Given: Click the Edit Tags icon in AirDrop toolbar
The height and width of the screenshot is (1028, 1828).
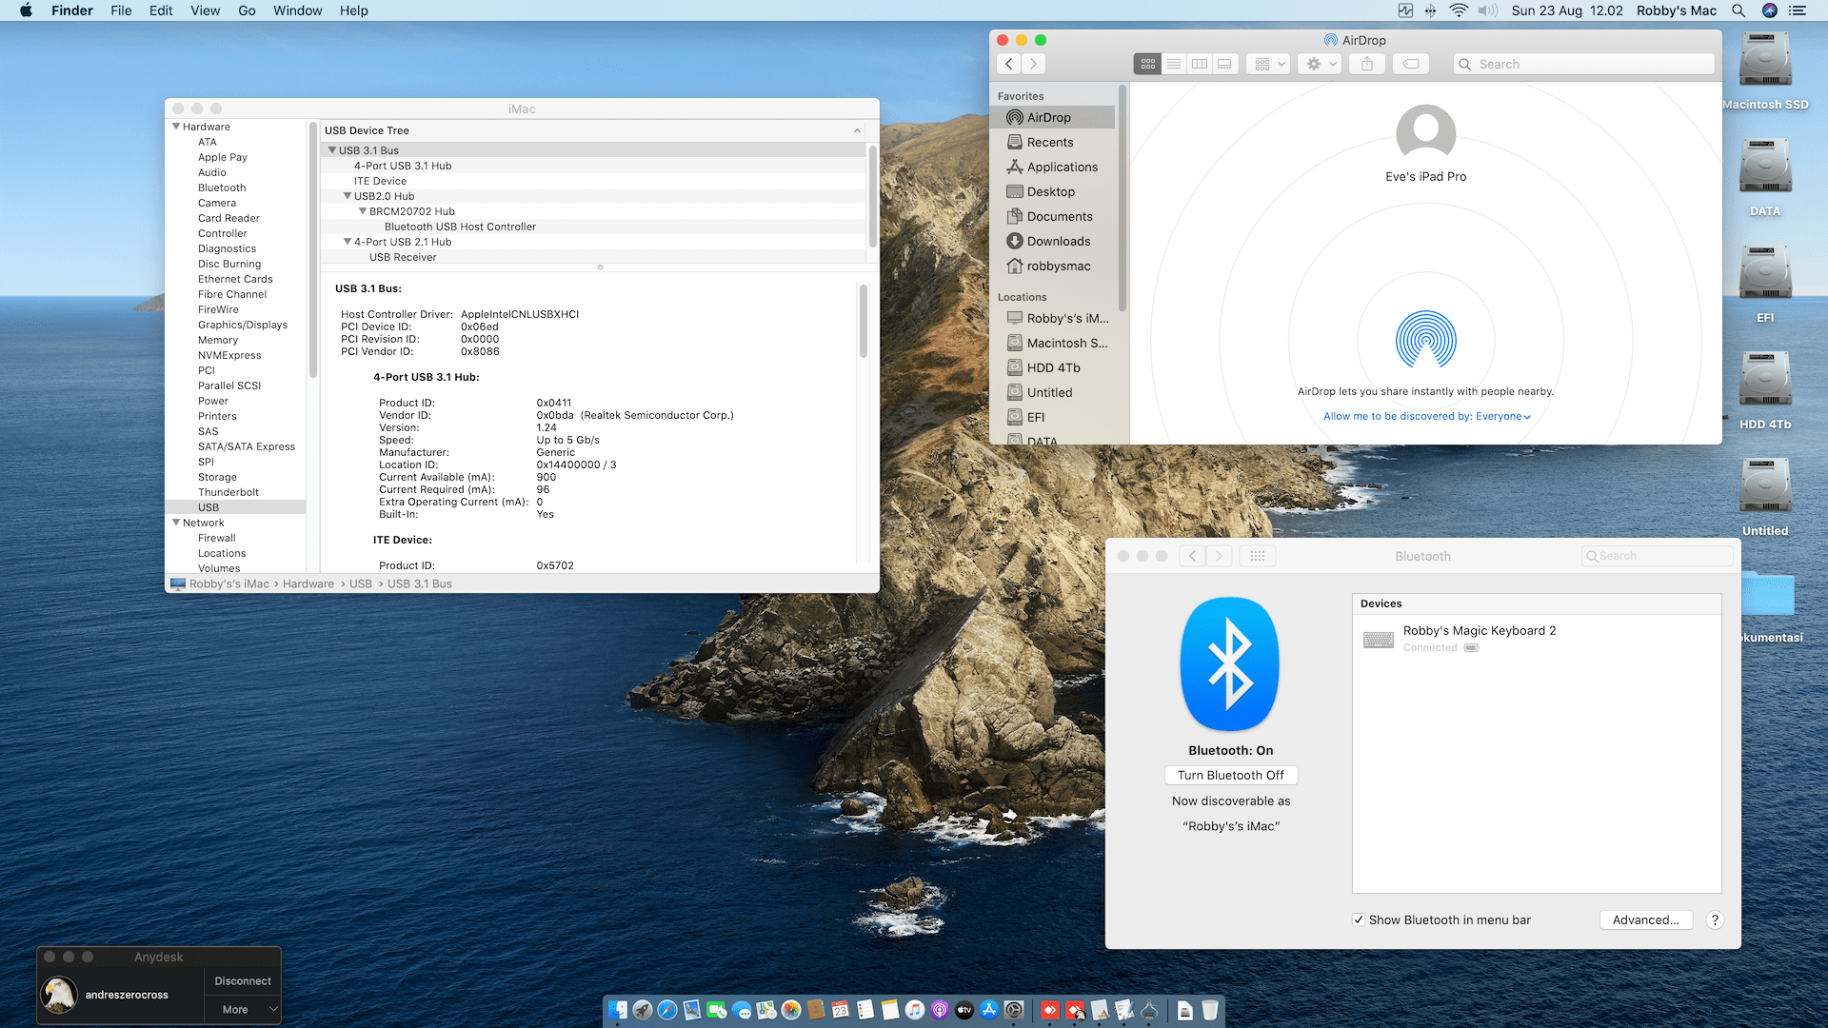Looking at the screenshot, I should click(1411, 64).
